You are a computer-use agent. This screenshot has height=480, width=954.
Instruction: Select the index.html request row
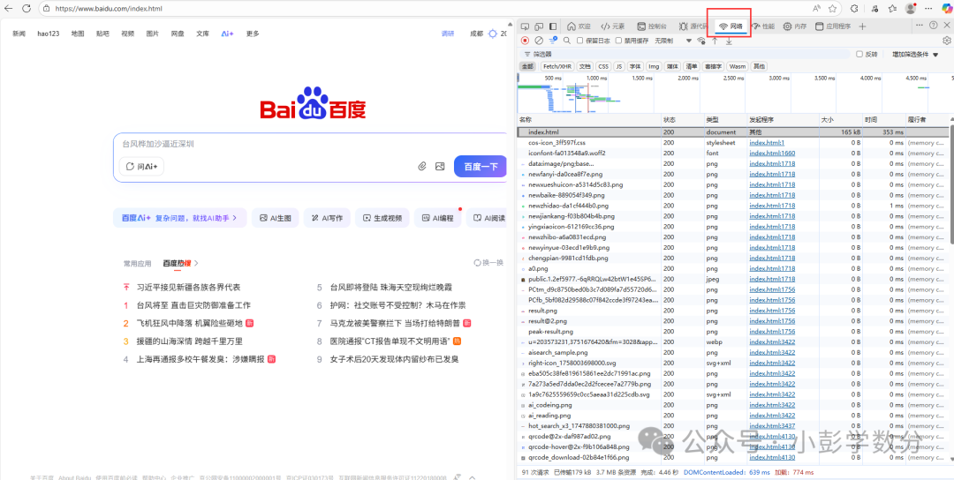pos(732,131)
